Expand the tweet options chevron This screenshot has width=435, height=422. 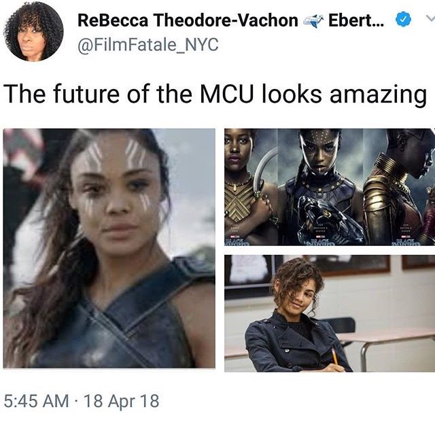(430, 18)
